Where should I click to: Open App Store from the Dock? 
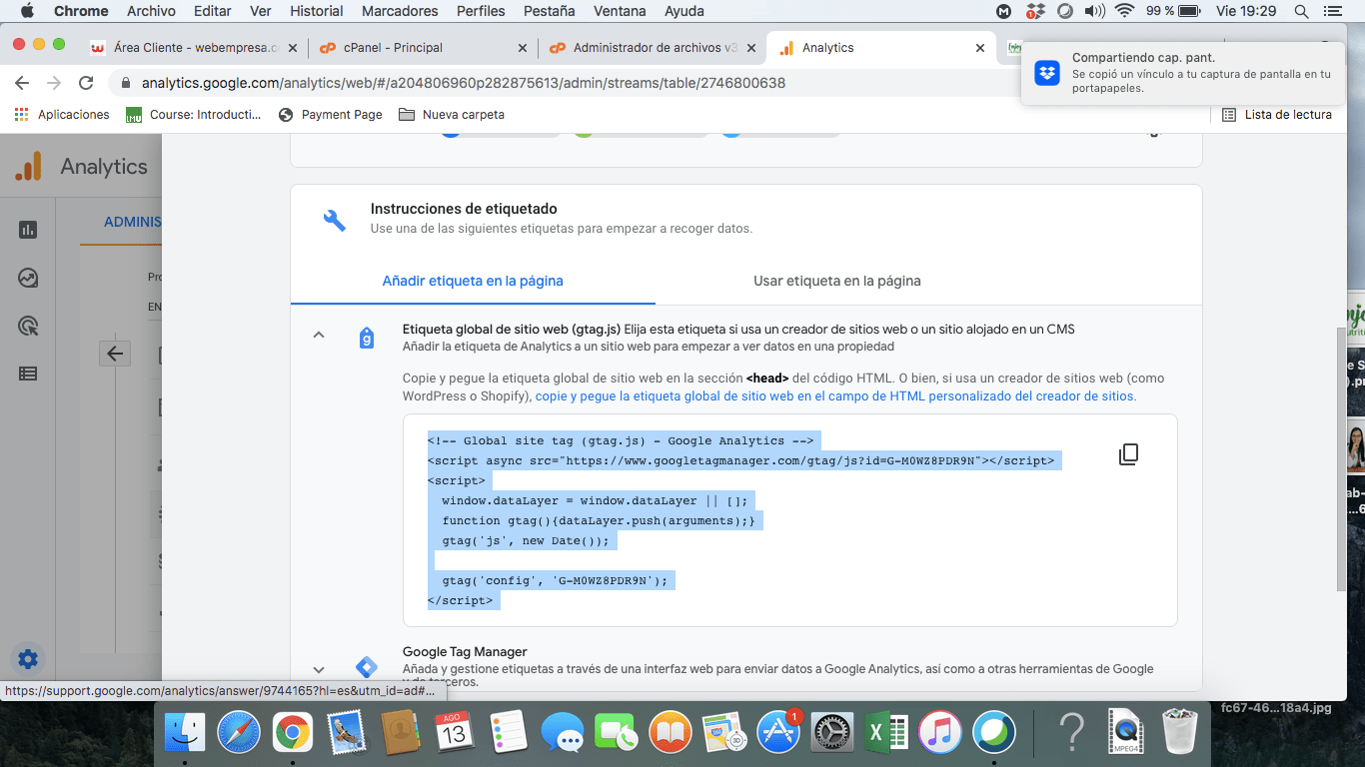pos(777,734)
